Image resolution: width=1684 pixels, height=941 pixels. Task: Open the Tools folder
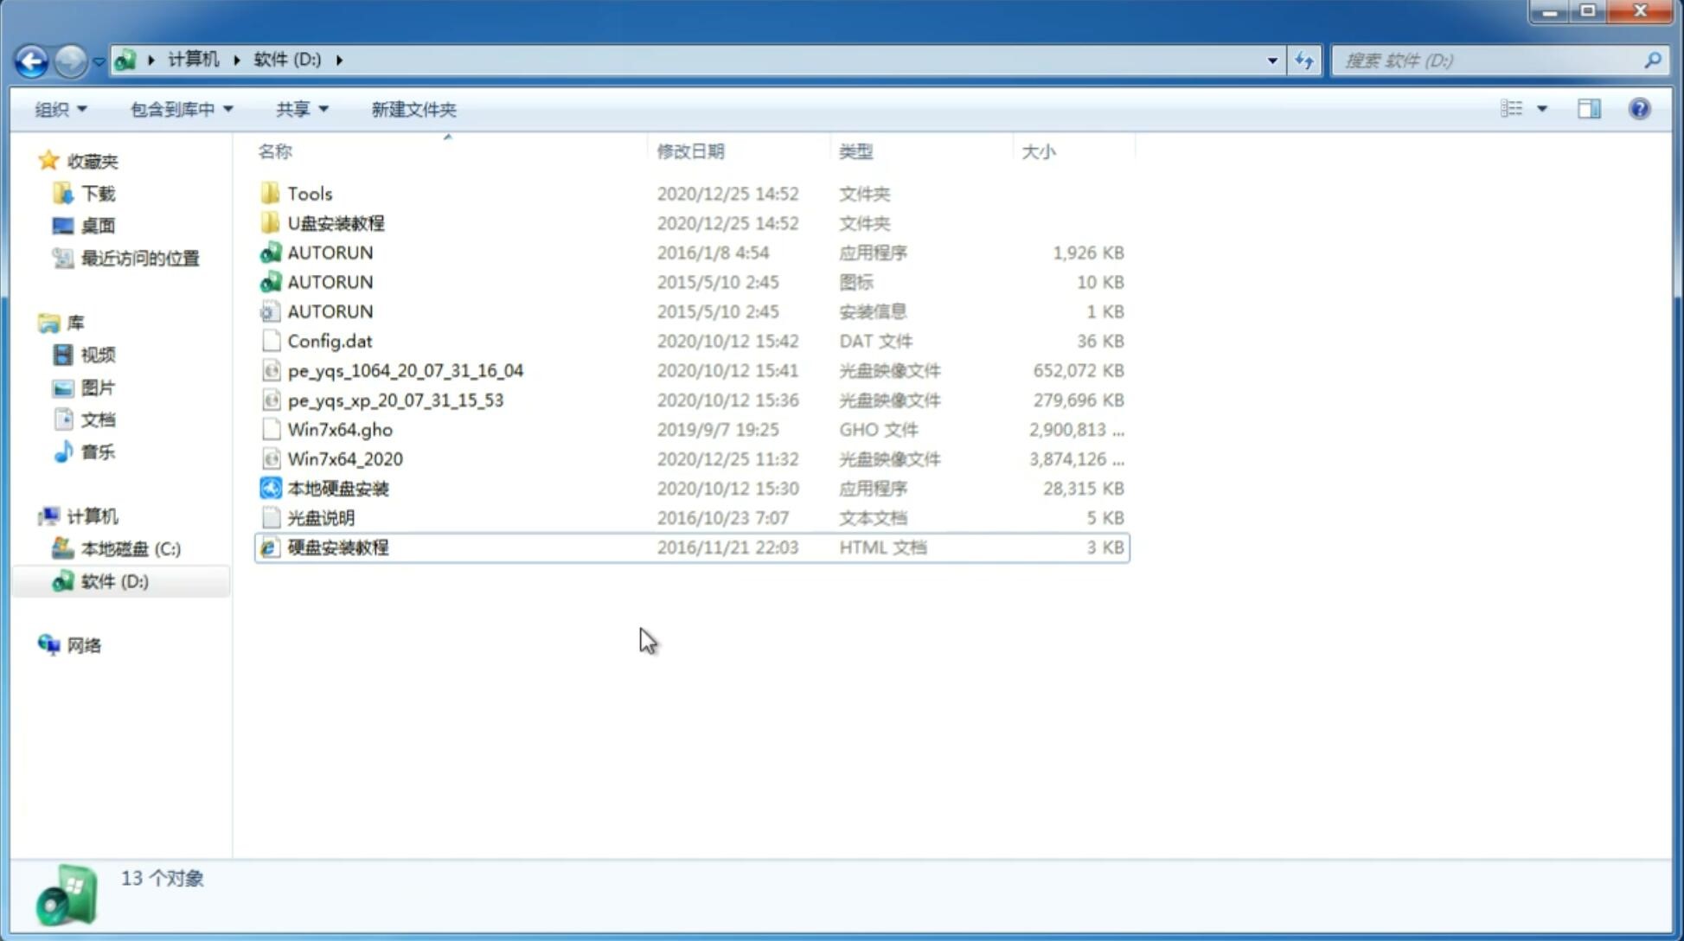click(x=309, y=193)
